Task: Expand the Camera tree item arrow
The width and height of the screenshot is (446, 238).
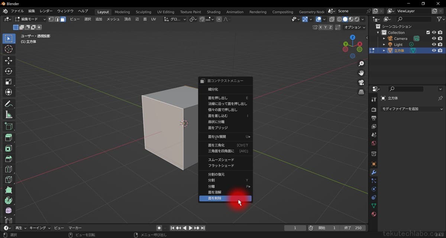Action: (384, 39)
